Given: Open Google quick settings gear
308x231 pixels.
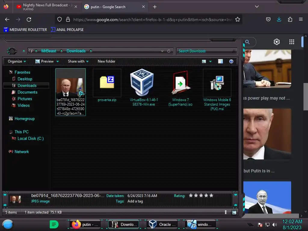Looking at the screenshot, I should point(277,42).
